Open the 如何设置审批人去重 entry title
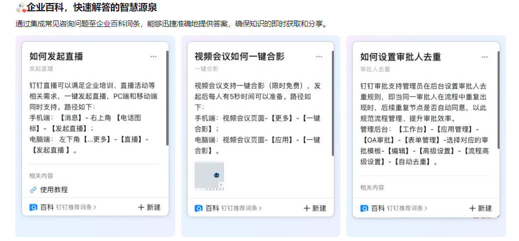Screen dimensions: 519x241 coord(401,57)
